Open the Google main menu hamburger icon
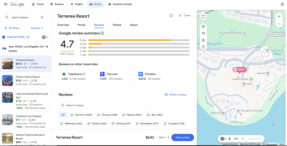 (x=6, y=4)
